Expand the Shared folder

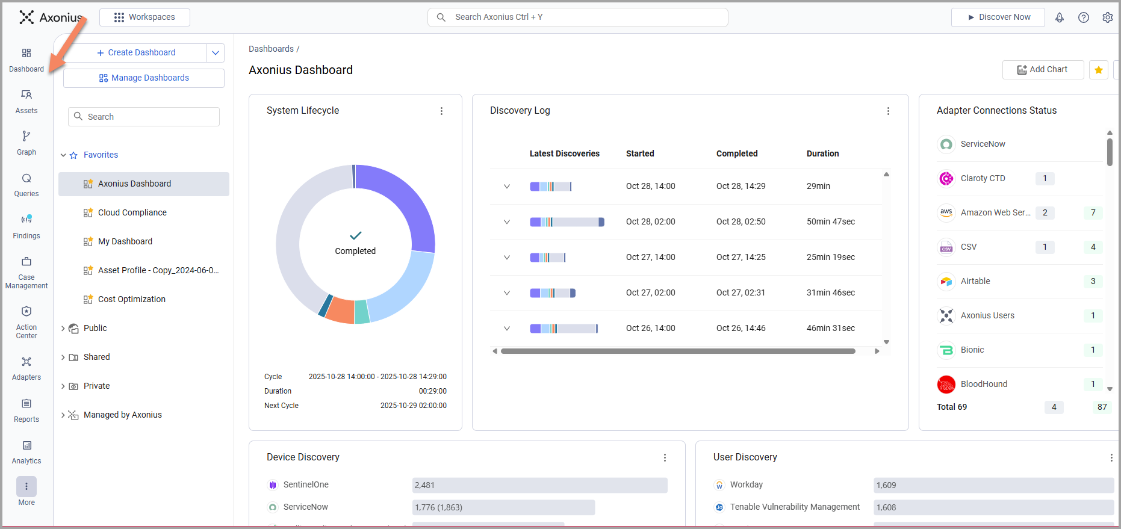(63, 357)
